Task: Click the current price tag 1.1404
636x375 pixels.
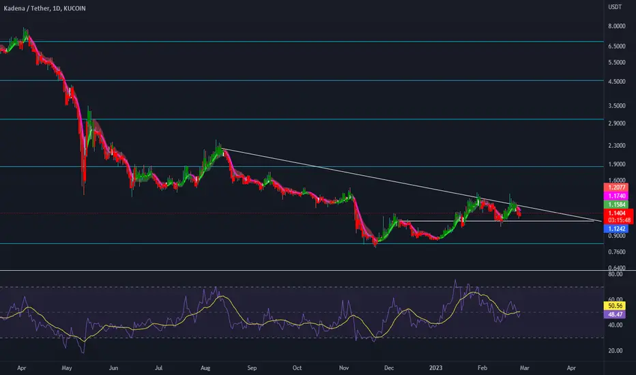Action: pyautogui.click(x=618, y=213)
